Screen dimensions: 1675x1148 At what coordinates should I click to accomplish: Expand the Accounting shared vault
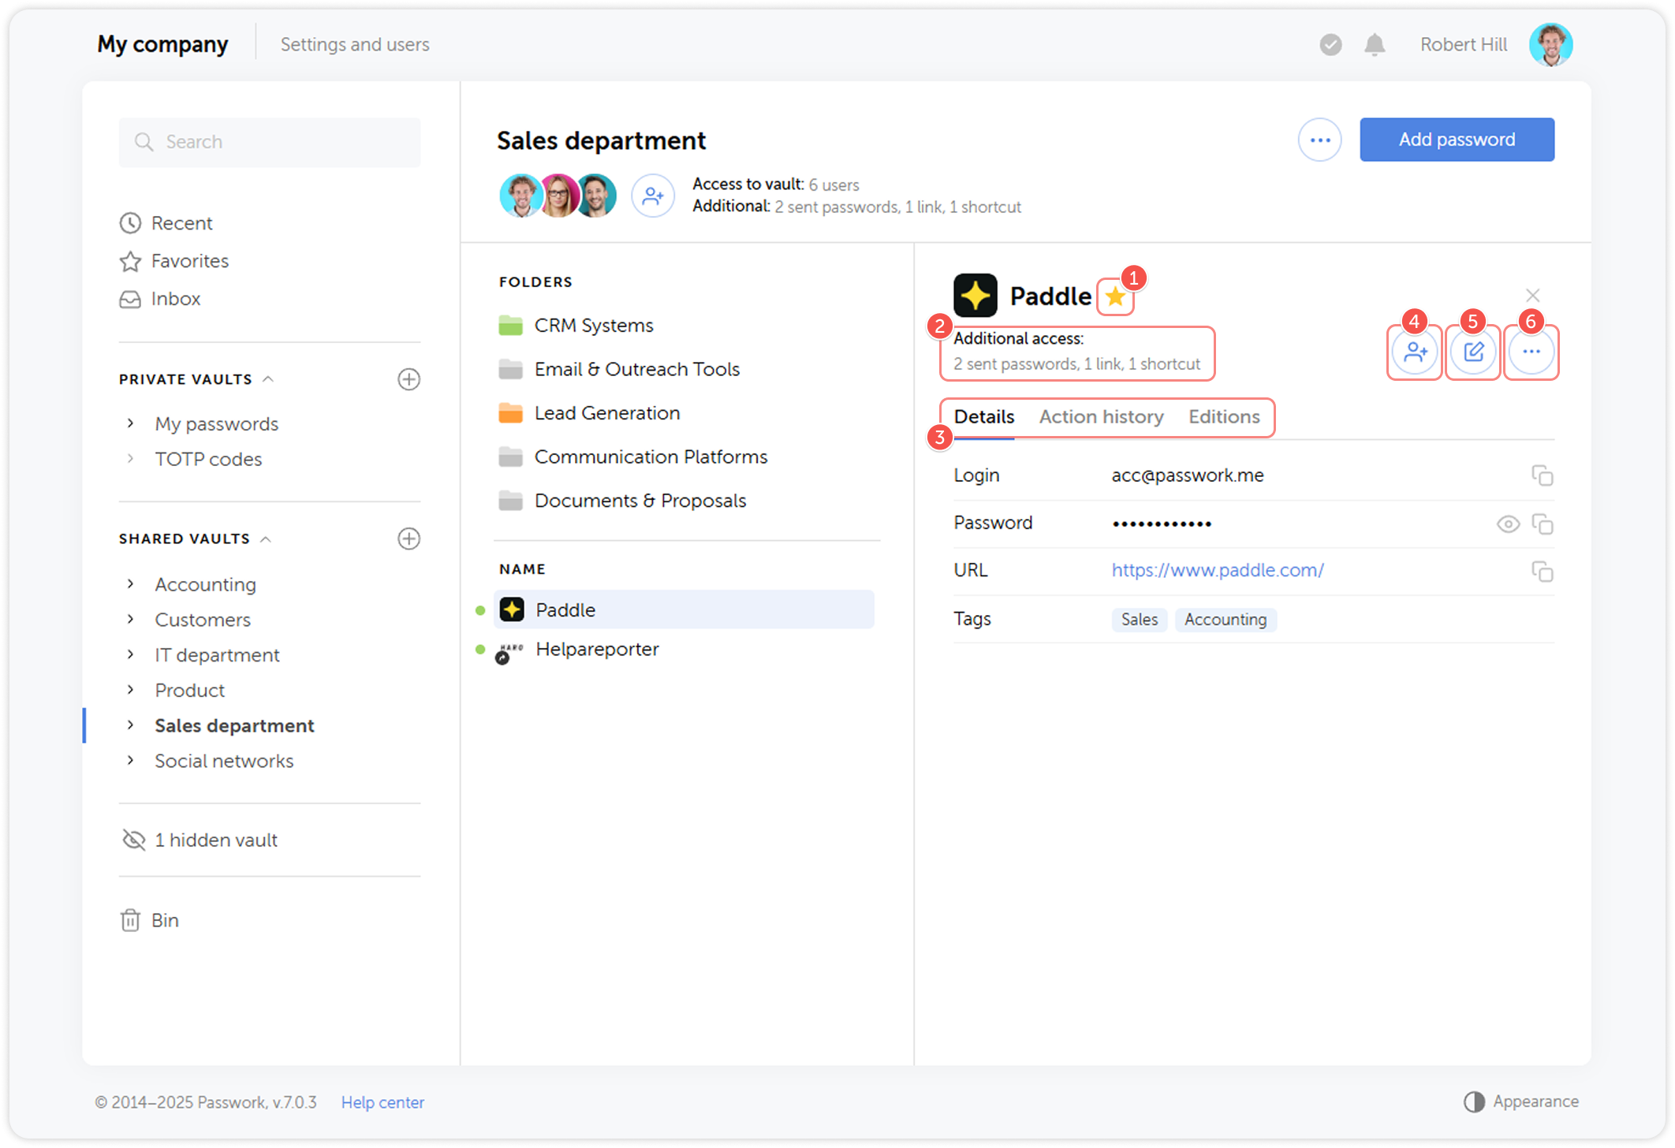pos(130,583)
